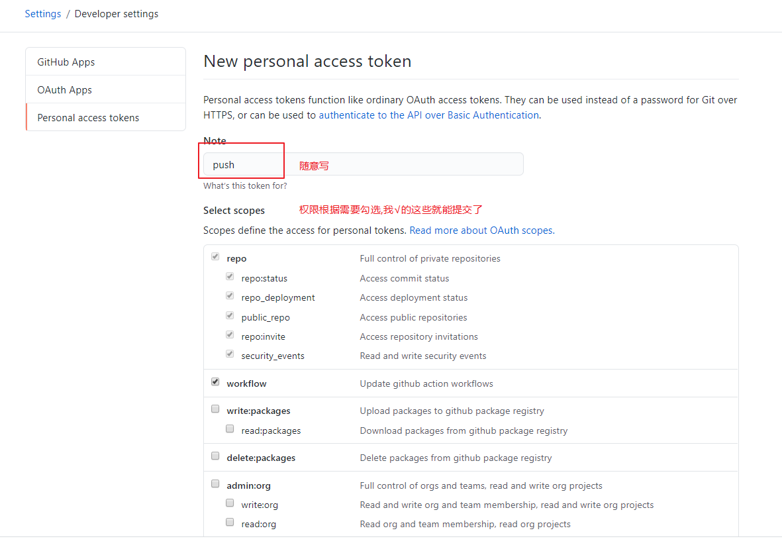Toggle the repo:status checkbox
The width and height of the screenshot is (782, 555).
click(230, 277)
